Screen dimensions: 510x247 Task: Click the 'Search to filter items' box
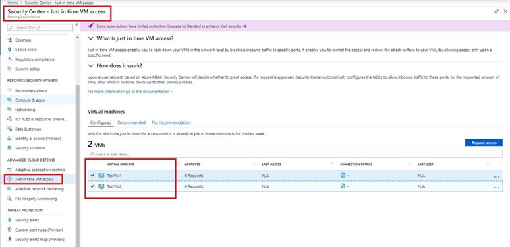pos(295,155)
